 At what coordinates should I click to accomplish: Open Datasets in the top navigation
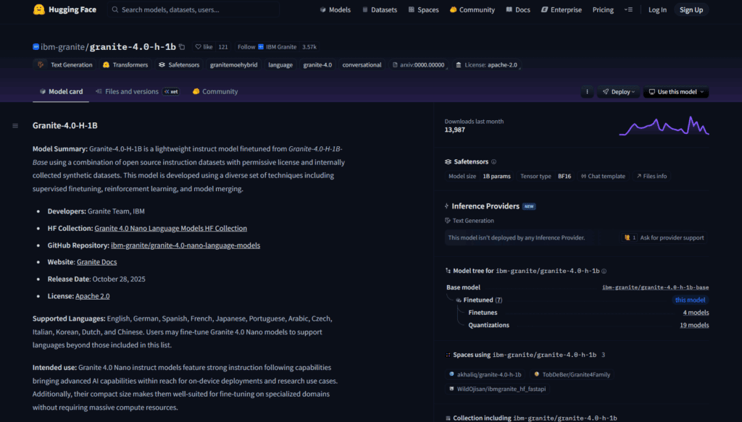[380, 9]
